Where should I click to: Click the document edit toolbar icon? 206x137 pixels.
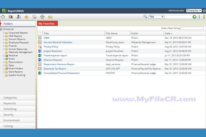pos(34,17)
